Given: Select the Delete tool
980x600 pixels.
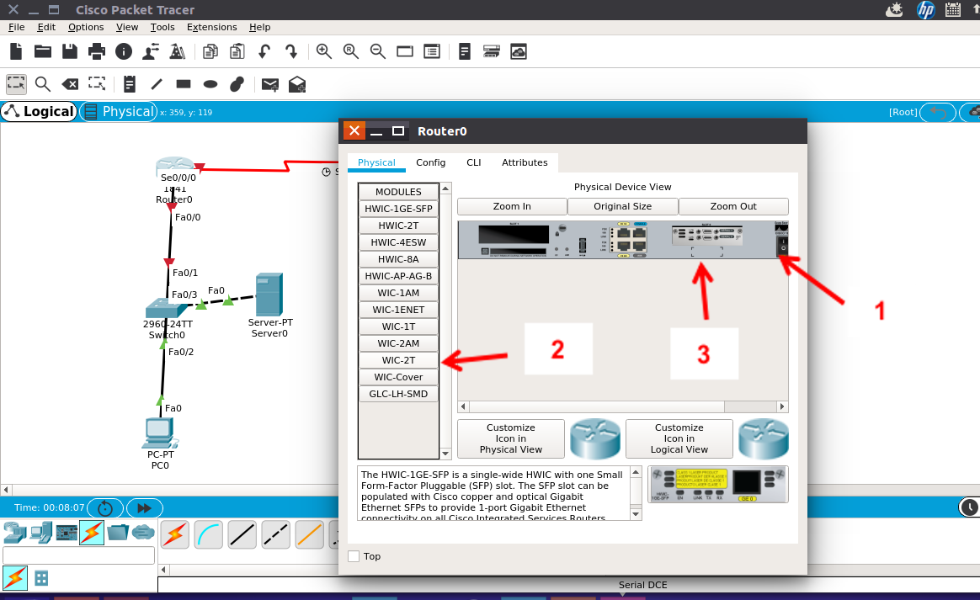Looking at the screenshot, I should (x=70, y=84).
